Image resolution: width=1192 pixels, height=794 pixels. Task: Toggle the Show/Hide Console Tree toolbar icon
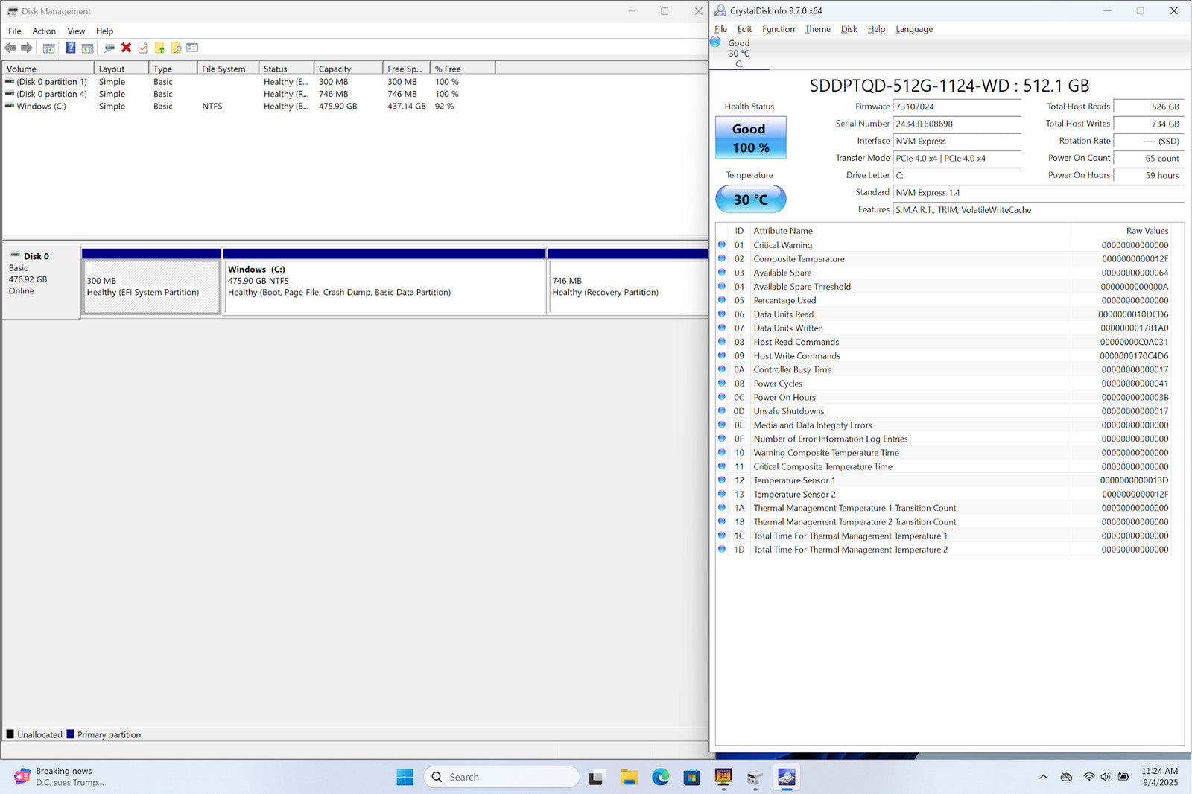[48, 48]
